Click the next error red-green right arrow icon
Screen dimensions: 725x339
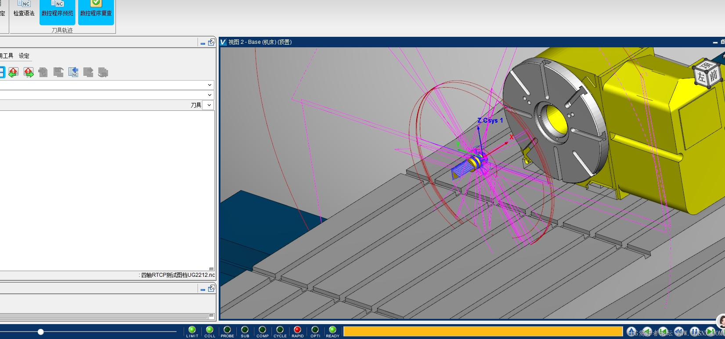tap(29, 72)
